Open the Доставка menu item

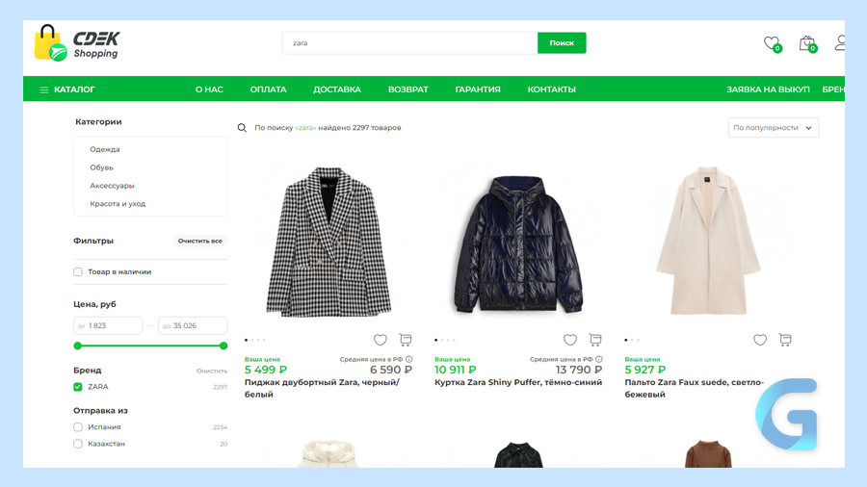[x=337, y=90]
